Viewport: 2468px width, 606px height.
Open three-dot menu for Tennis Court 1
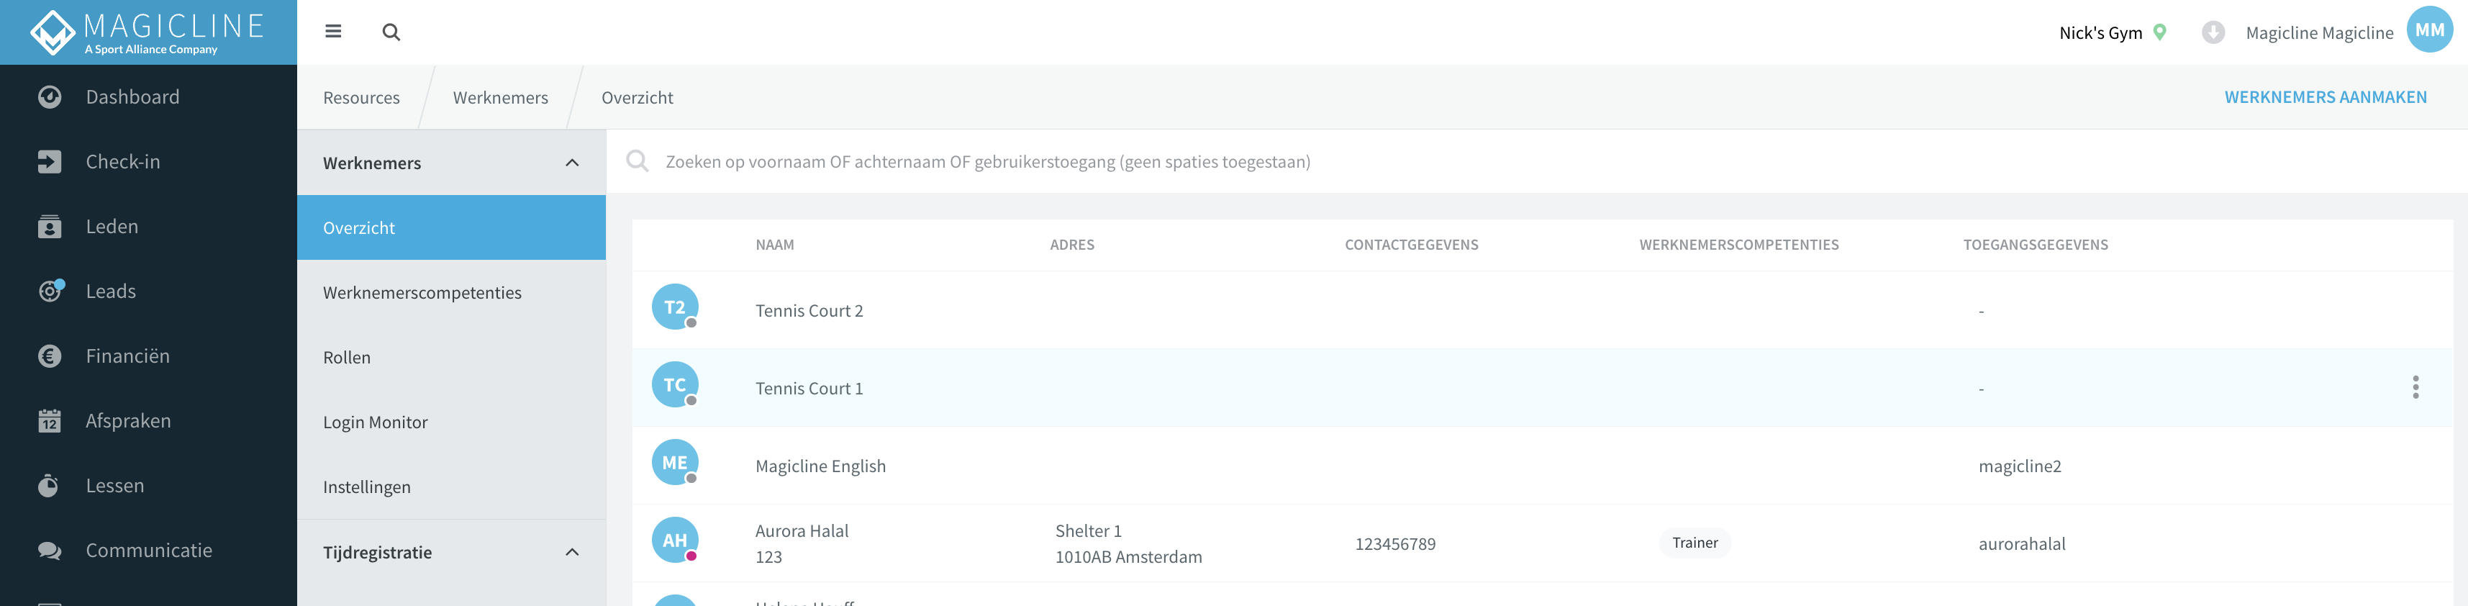[x=2415, y=387]
